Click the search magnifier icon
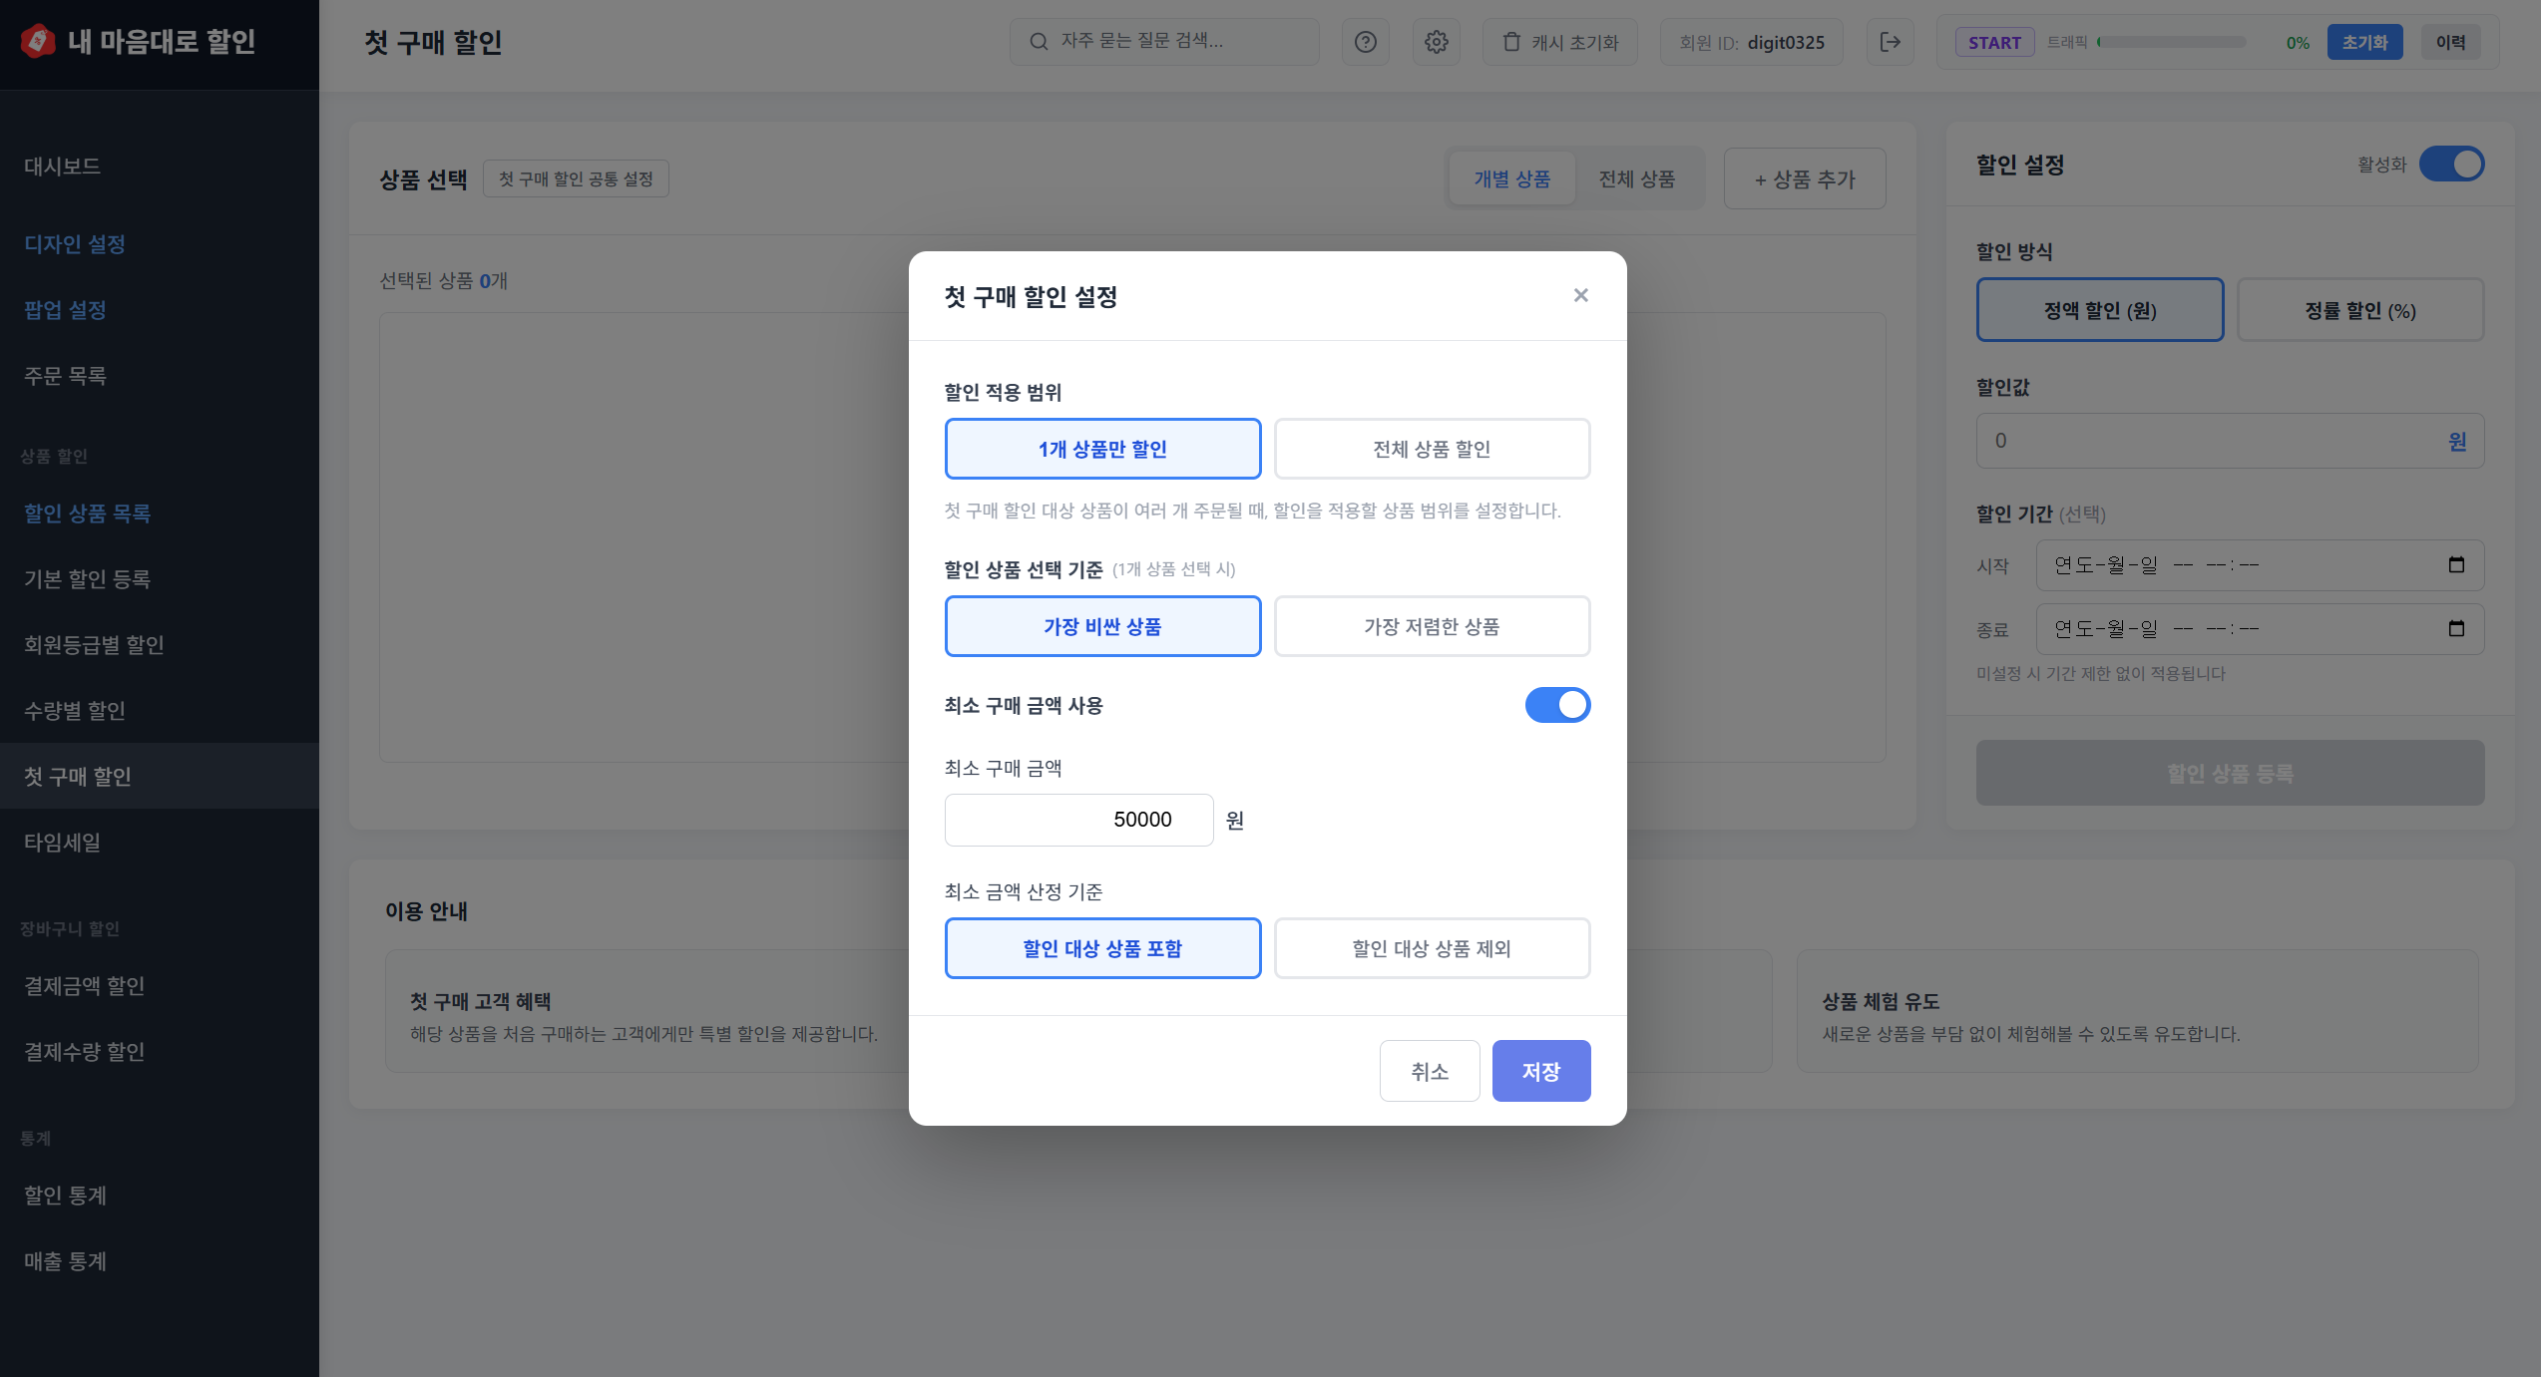The height and width of the screenshot is (1377, 2541). [x=1039, y=42]
